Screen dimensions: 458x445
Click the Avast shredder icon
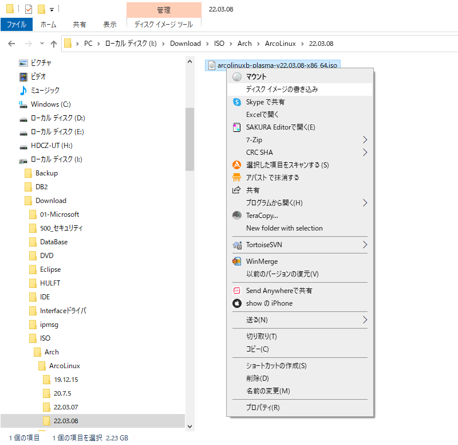point(237,177)
